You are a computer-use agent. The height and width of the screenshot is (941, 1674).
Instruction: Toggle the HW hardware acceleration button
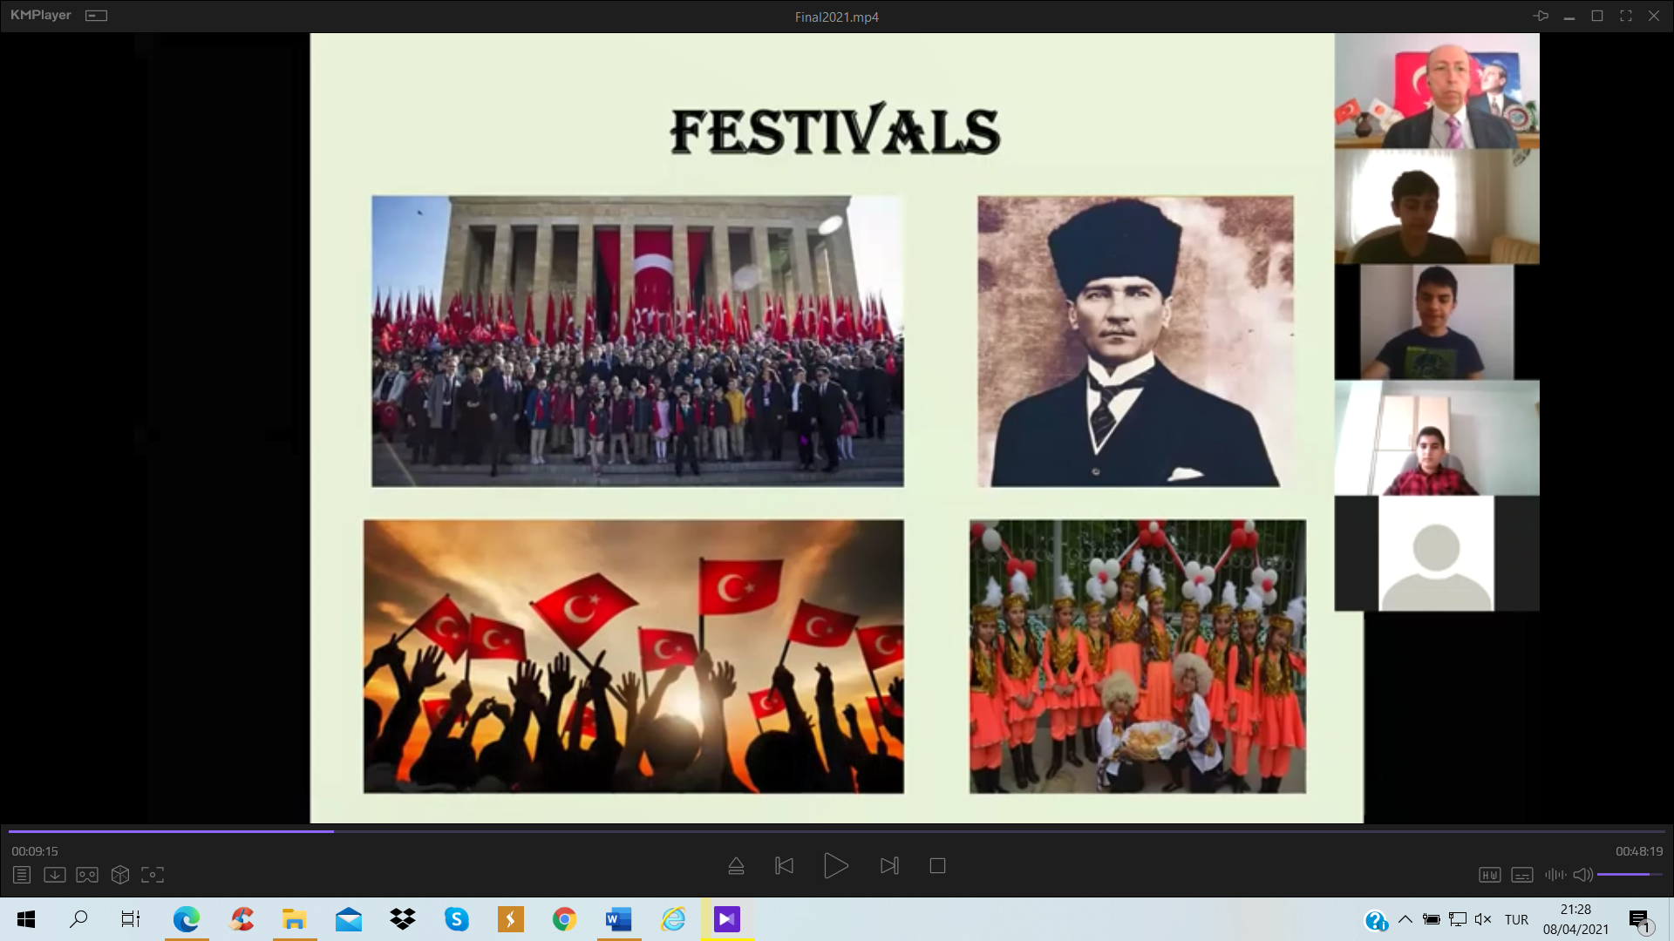pos(1489,875)
